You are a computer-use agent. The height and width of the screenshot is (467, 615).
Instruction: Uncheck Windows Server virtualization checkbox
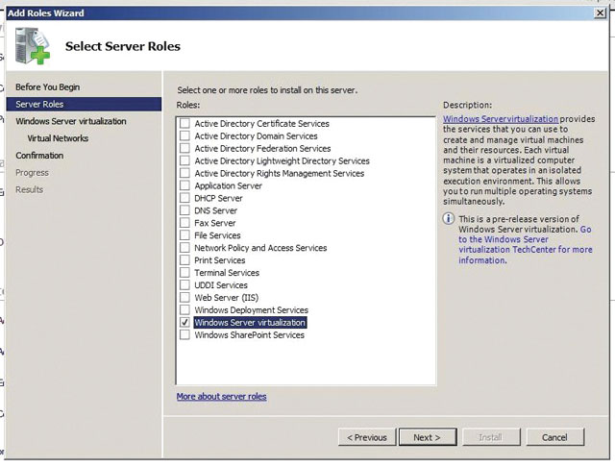click(x=184, y=324)
